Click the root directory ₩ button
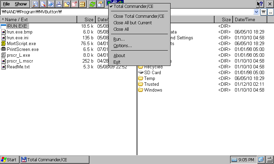 (263, 12)
